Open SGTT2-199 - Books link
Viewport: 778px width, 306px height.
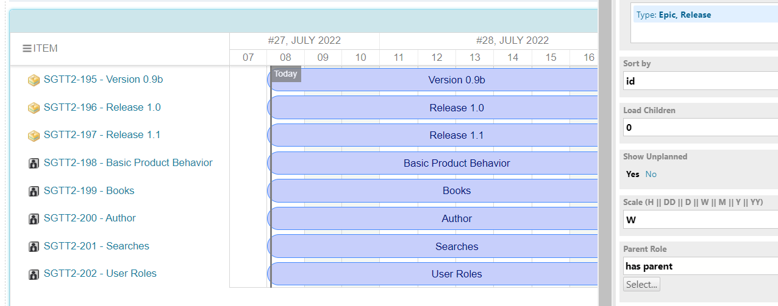click(x=89, y=191)
